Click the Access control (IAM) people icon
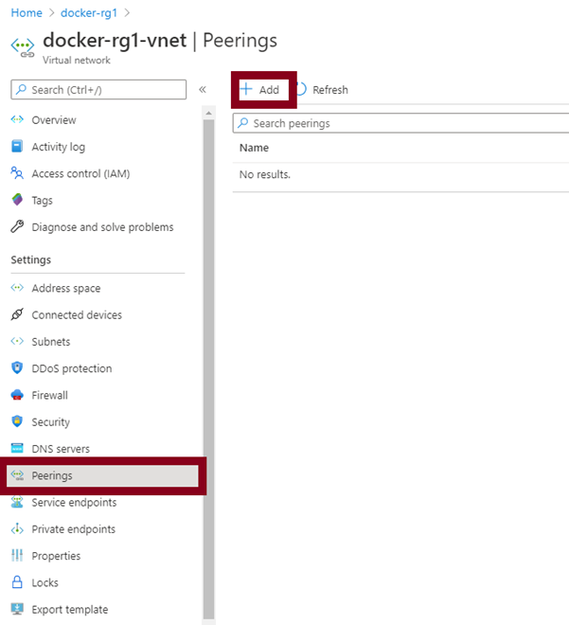This screenshot has height=625, width=569. tap(17, 173)
